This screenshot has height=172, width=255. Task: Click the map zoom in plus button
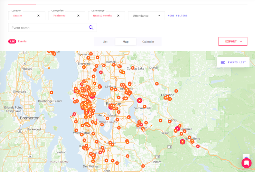click(x=246, y=157)
